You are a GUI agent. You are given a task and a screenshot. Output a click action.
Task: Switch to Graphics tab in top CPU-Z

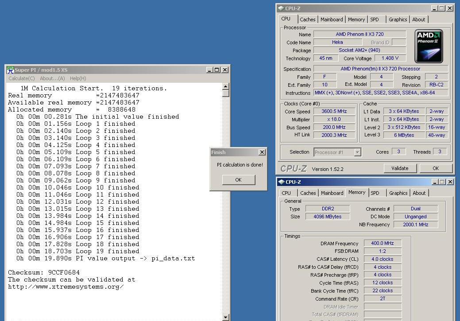click(x=398, y=19)
